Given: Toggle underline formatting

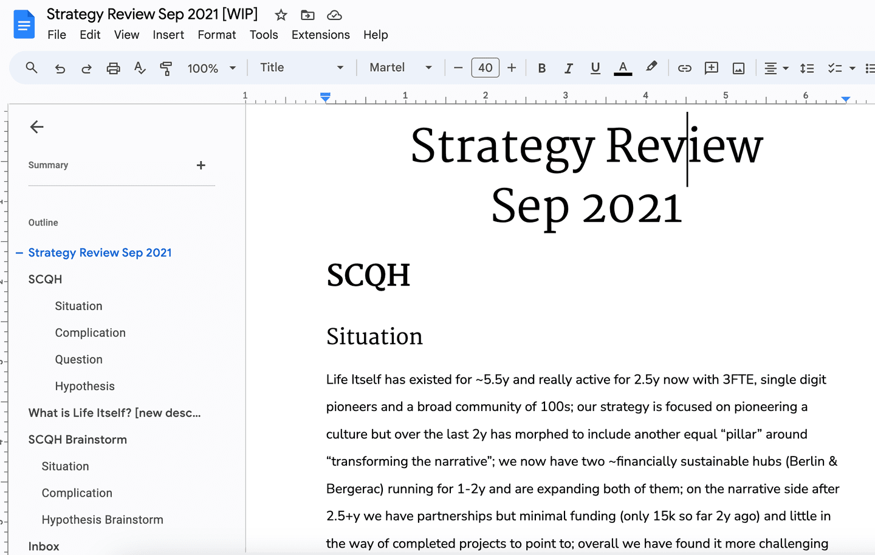Looking at the screenshot, I should tap(595, 67).
